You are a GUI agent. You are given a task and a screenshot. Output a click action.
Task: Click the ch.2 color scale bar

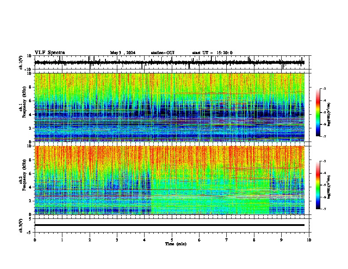click(x=318, y=185)
